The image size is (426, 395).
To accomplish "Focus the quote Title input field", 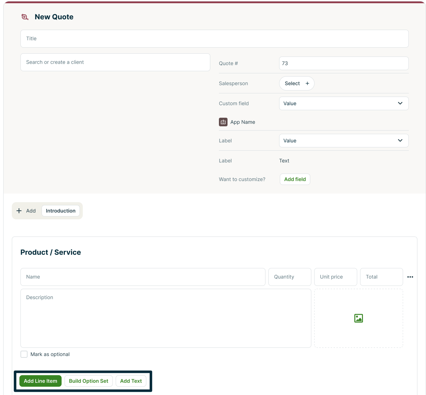I will click(x=214, y=39).
